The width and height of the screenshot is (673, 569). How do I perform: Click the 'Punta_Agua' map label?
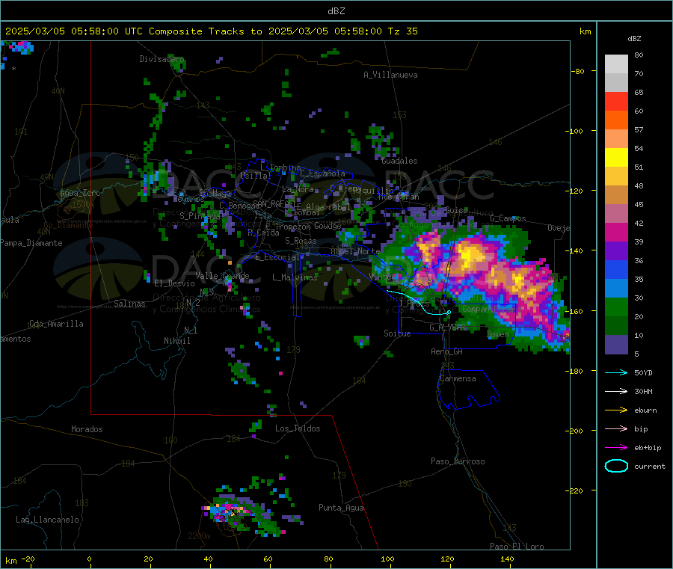coord(341,508)
